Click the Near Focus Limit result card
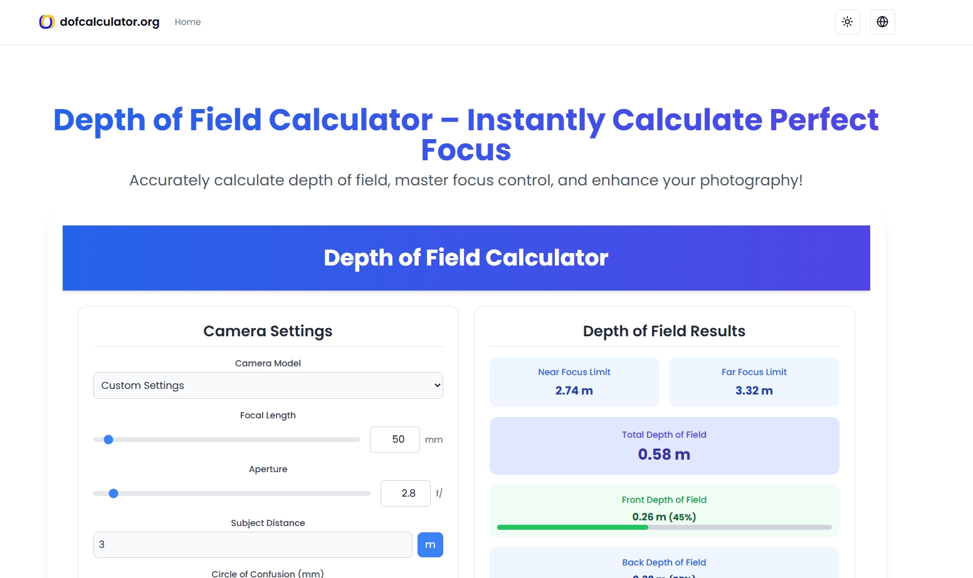Image resolution: width=973 pixels, height=578 pixels. (x=574, y=382)
